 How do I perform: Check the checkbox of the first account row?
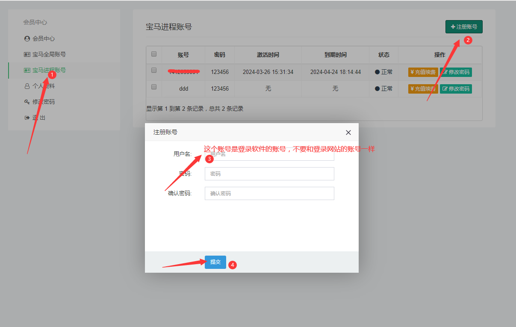[154, 71]
